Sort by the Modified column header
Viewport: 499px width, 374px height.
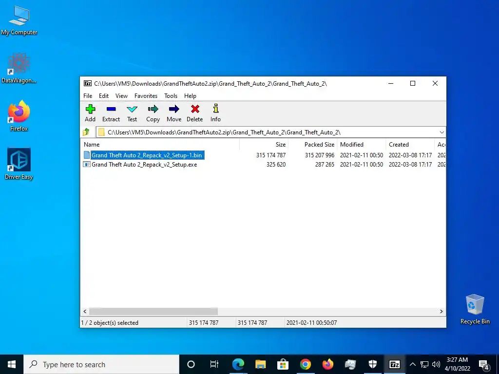coord(361,144)
